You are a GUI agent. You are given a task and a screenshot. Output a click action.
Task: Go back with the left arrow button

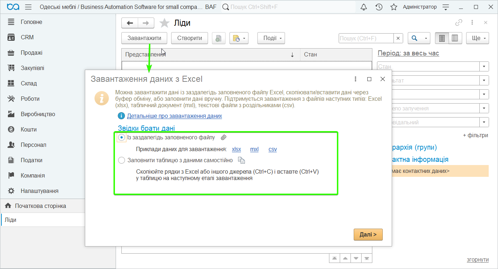pos(130,23)
